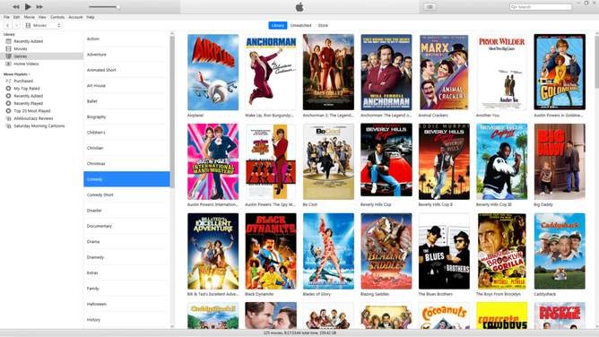599x337 pixels.
Task: Adjust the volume slider knob
Action: [118, 6]
